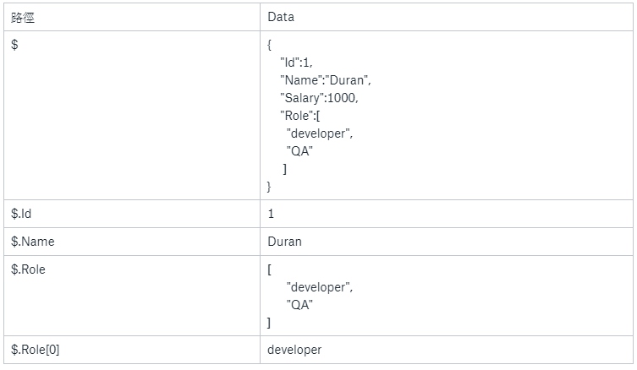
Task: Select the $.Role path cell
Action: point(29,269)
